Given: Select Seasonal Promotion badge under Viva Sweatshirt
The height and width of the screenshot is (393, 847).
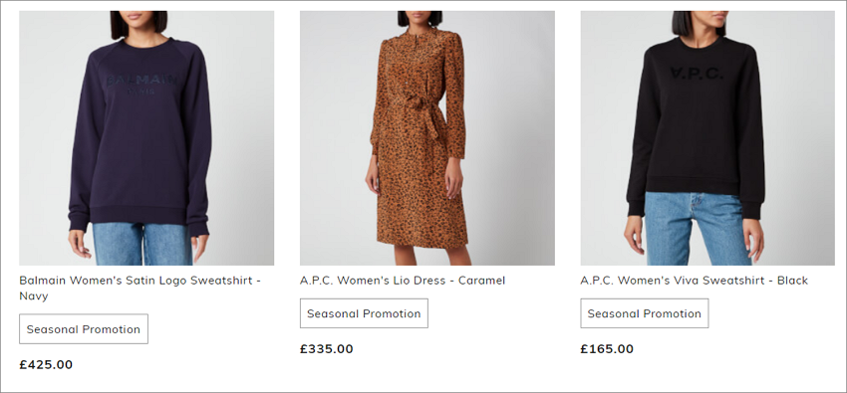Looking at the screenshot, I should tap(645, 313).
